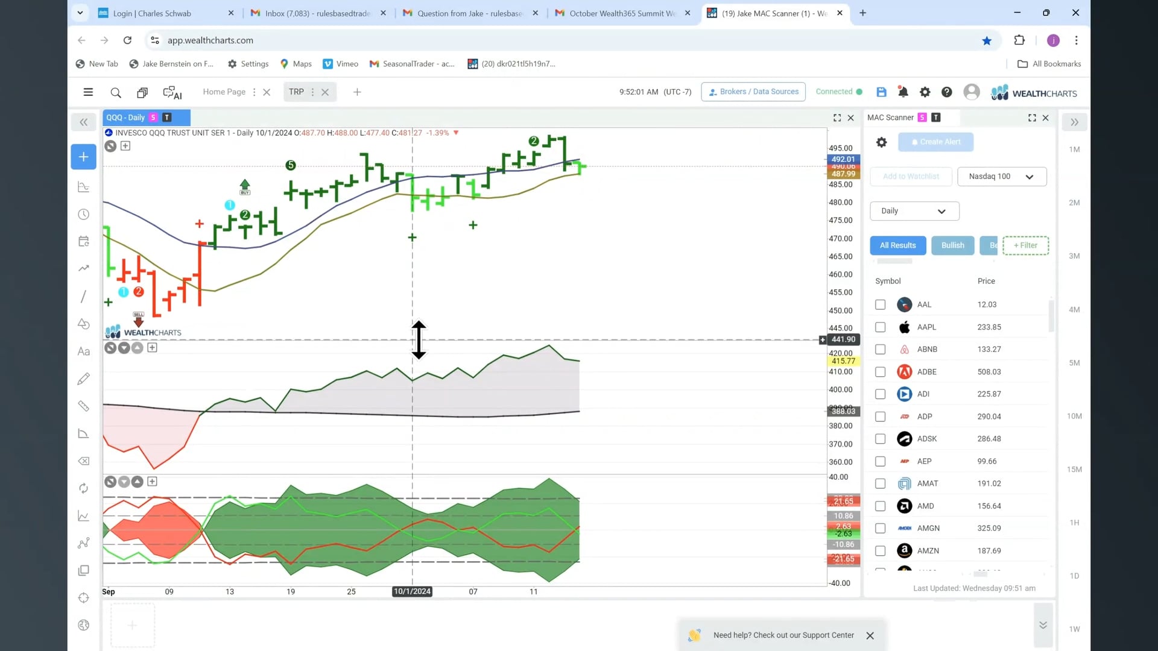
Task: Open the symbol search magnifier
Action: tap(116, 92)
